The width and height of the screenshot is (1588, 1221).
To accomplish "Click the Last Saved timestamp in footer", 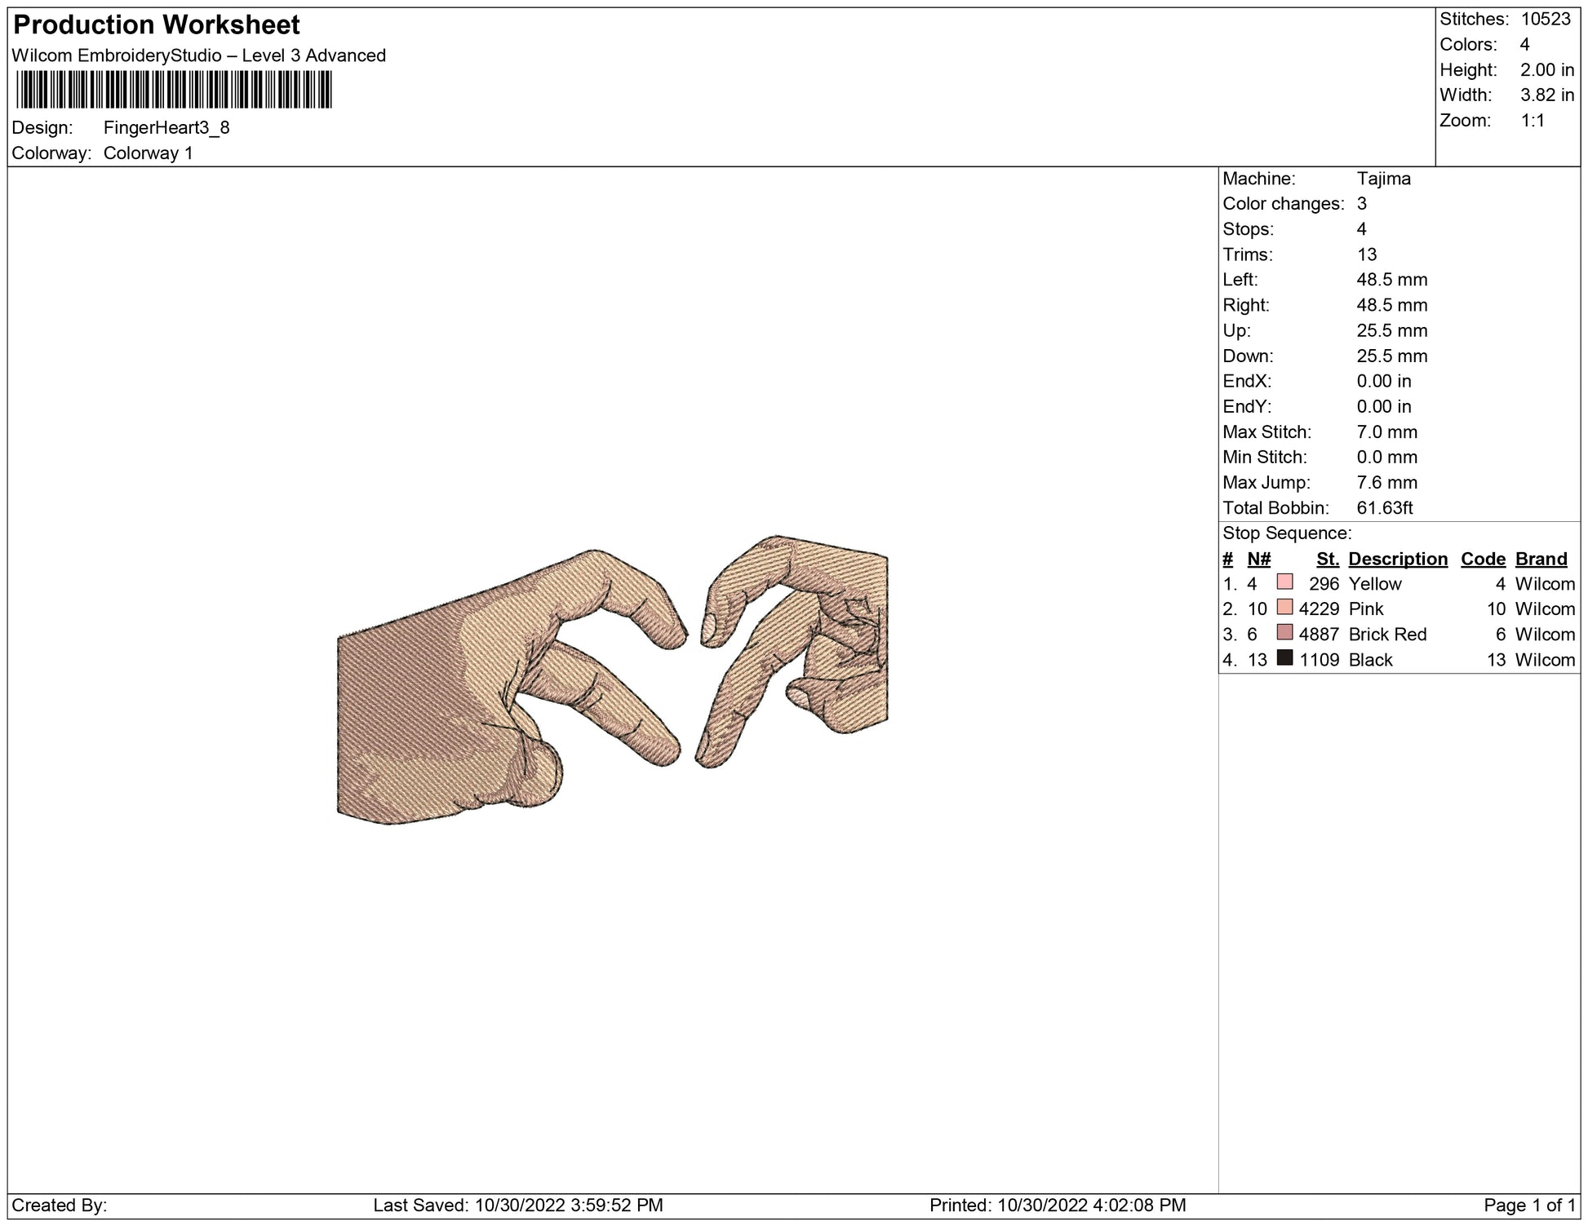I will 517,1206.
